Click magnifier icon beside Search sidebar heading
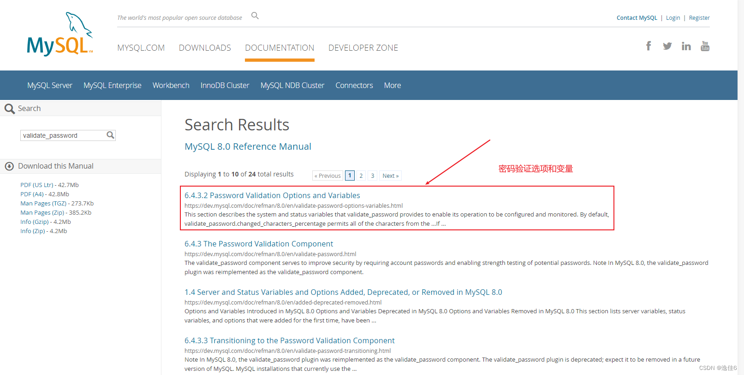744x375 pixels. pyautogui.click(x=10, y=109)
